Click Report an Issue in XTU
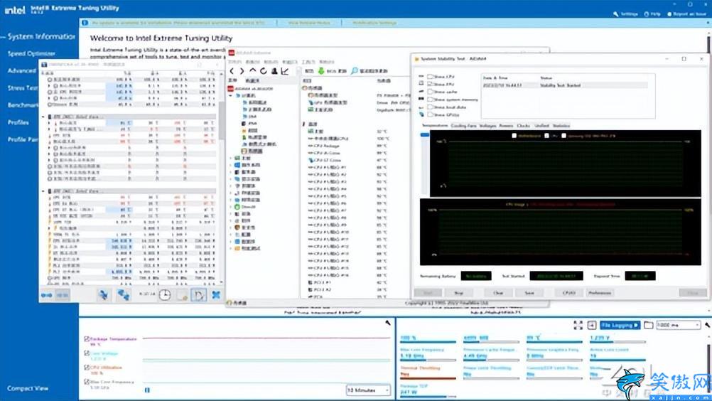The height and width of the screenshot is (401, 712). pyautogui.click(x=686, y=14)
